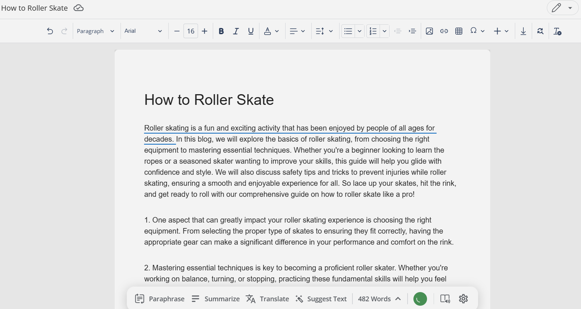The image size is (581, 309).
Task: Click the paragraph starting 1. One aspect
Action: [x=299, y=231]
